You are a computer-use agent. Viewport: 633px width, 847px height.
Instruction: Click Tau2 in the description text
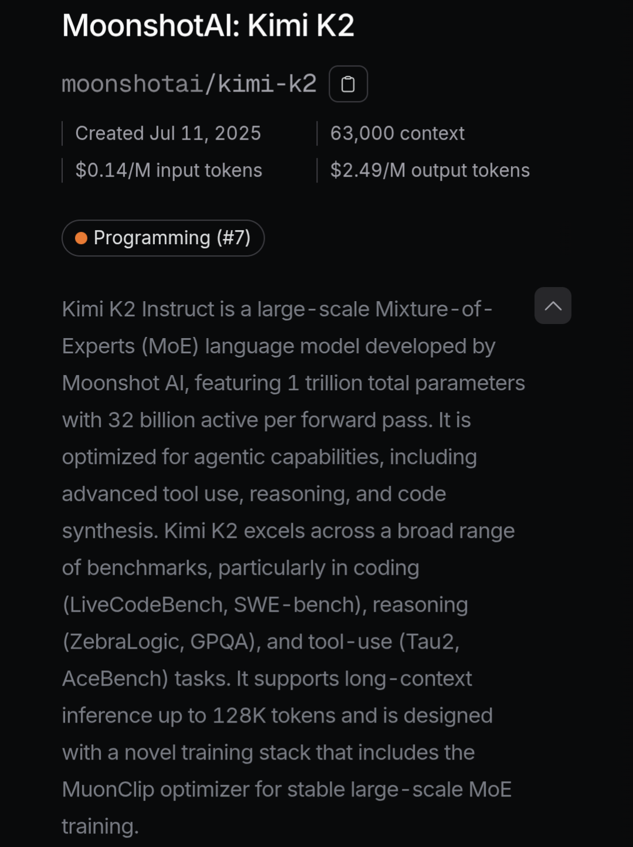point(429,642)
